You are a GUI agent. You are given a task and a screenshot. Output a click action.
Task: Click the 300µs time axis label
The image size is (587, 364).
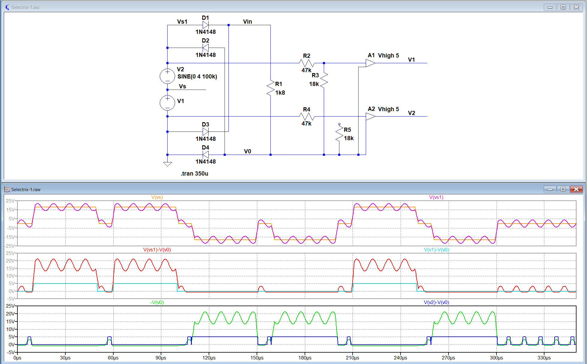point(496,358)
